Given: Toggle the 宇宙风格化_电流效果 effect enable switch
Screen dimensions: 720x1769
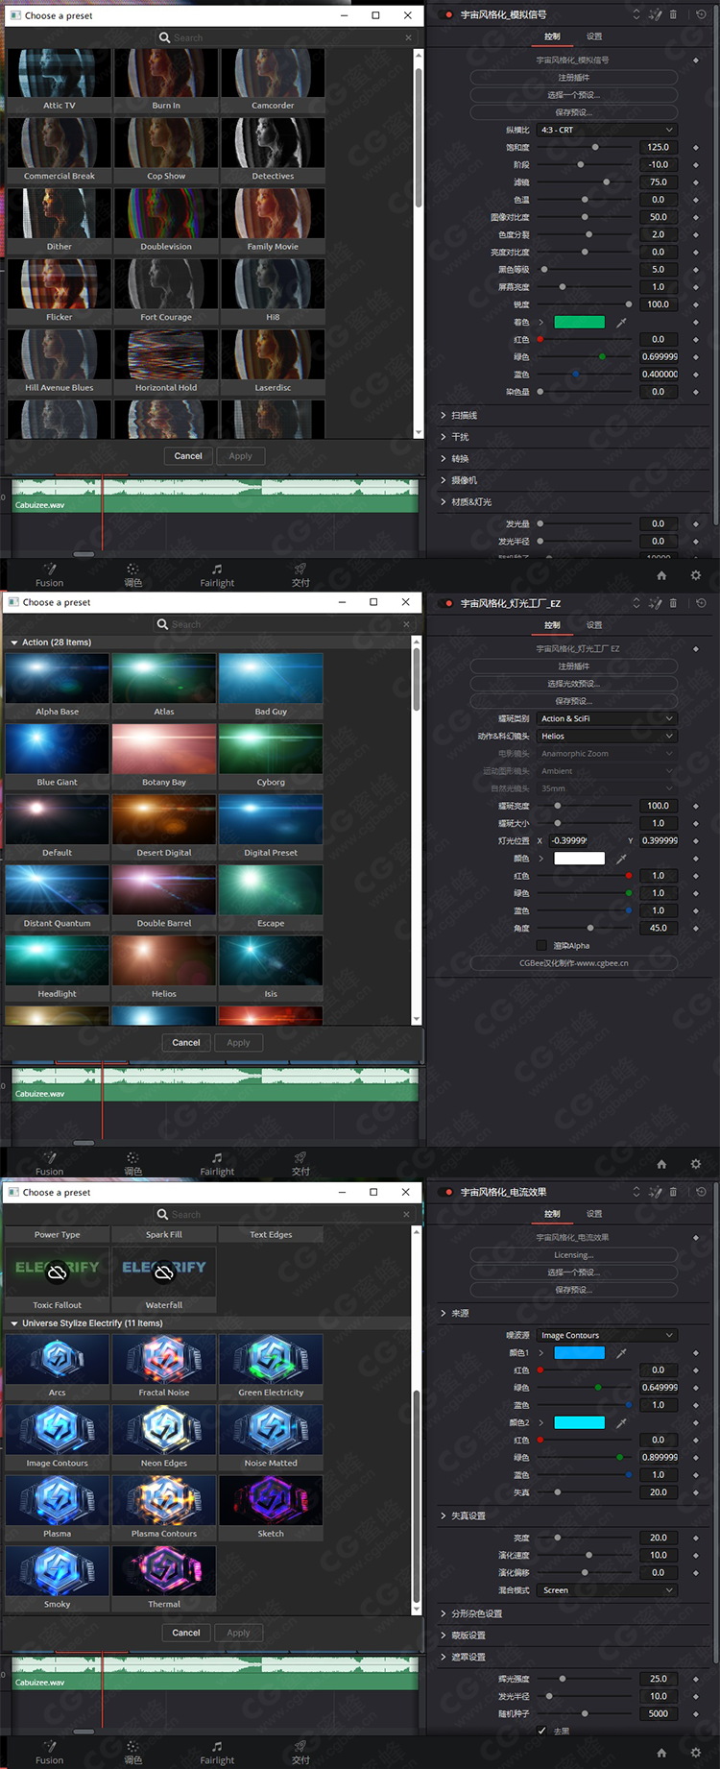Looking at the screenshot, I should coord(446,1192).
